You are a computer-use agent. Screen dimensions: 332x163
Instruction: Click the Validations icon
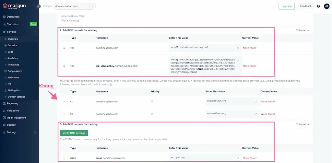[x=4, y=111]
